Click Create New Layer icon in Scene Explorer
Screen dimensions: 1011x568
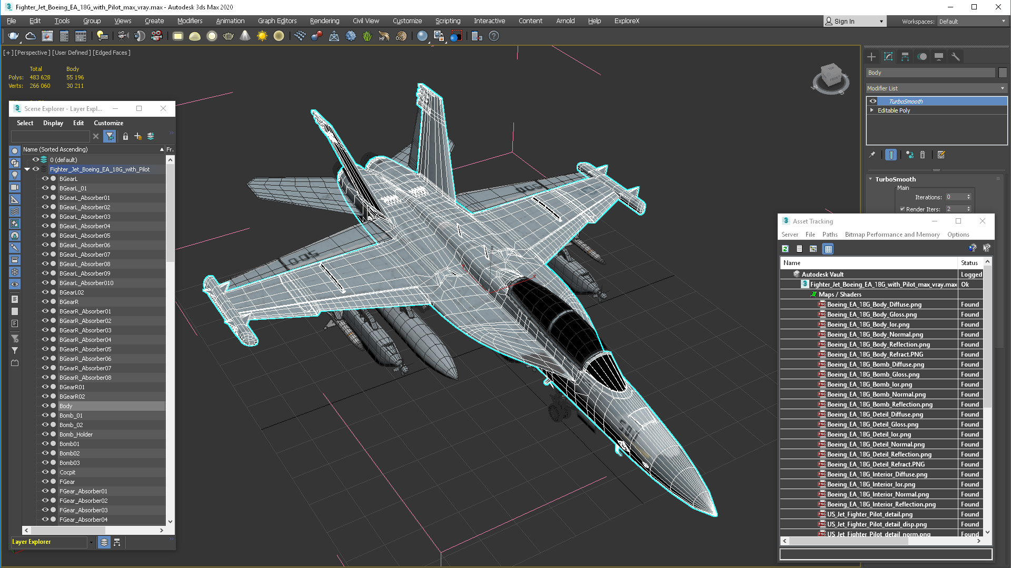(138, 136)
